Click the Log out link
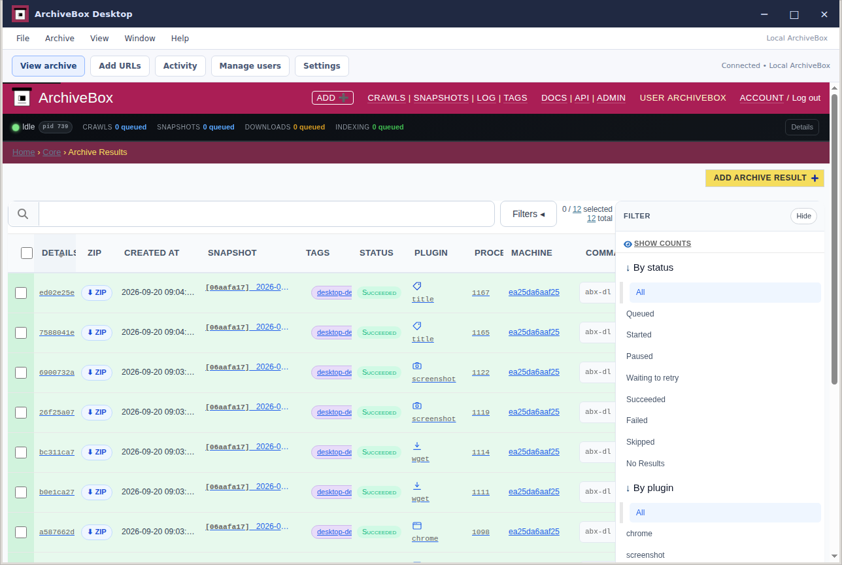This screenshot has height=565, width=842. click(x=806, y=97)
